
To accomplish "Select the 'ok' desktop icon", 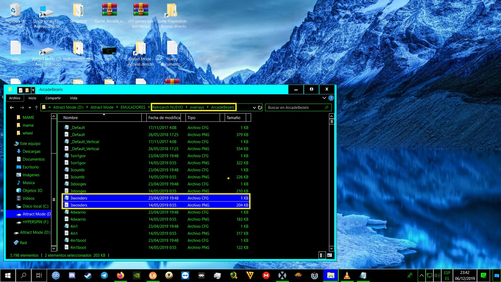I will tap(110, 54).
